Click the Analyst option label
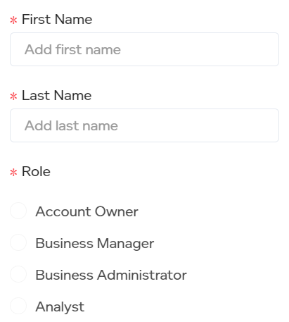This screenshot has width=289, height=322. 60,307
